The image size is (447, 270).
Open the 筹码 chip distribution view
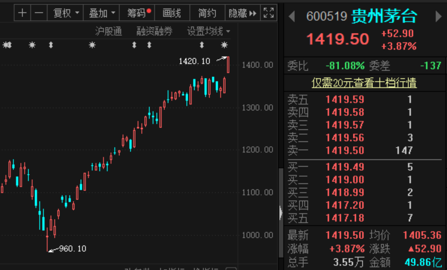click(x=137, y=13)
